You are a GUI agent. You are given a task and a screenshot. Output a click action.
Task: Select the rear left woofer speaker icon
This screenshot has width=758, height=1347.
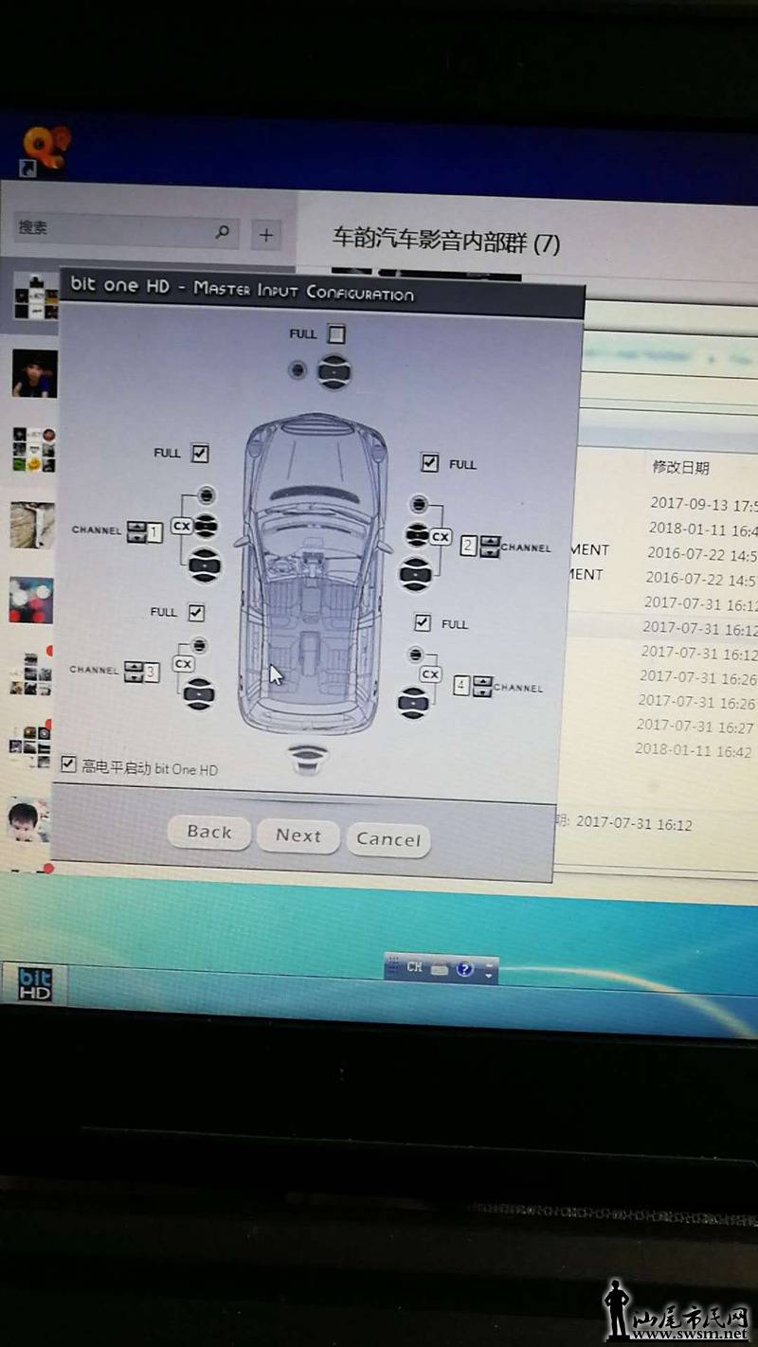199,694
